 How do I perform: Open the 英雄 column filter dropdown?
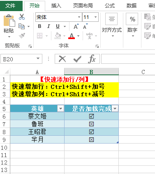(60, 109)
